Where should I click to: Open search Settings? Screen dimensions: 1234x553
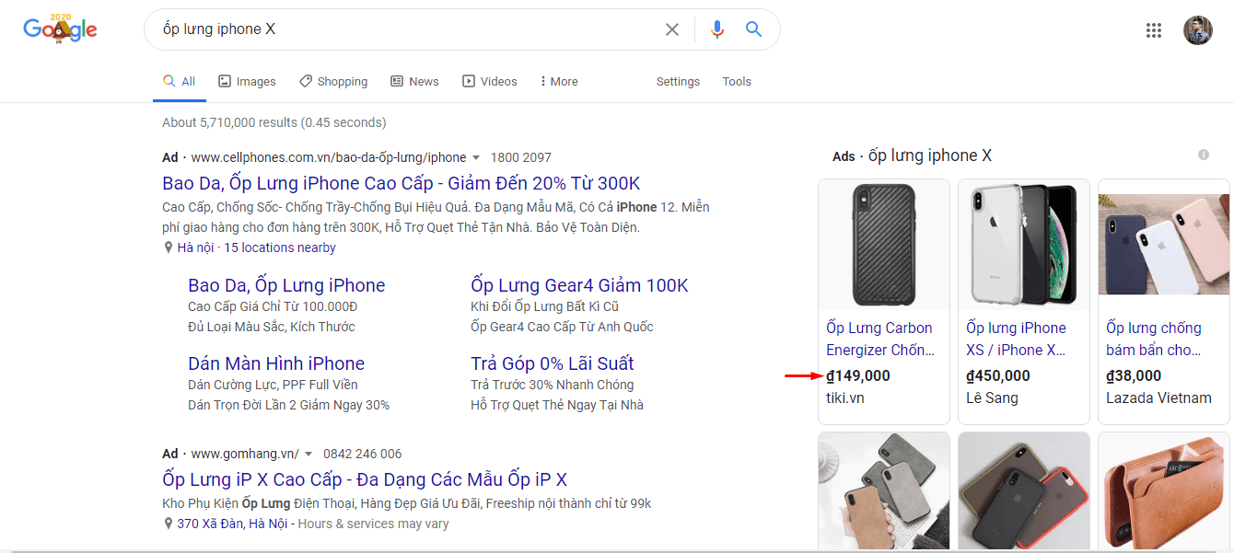[678, 81]
